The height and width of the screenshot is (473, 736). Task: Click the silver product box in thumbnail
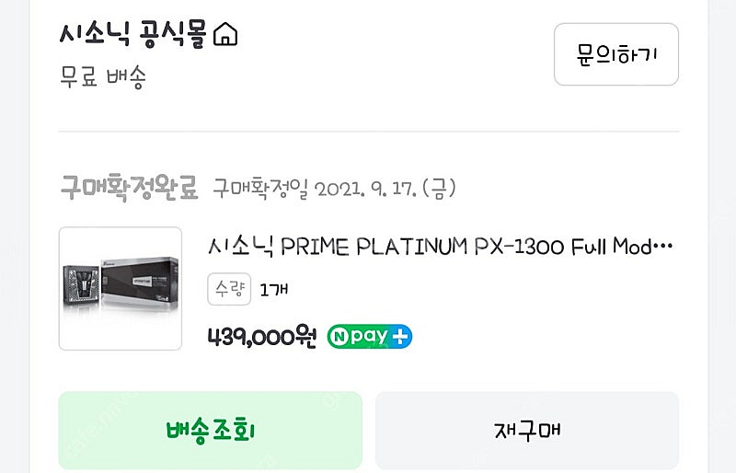[x=140, y=284]
